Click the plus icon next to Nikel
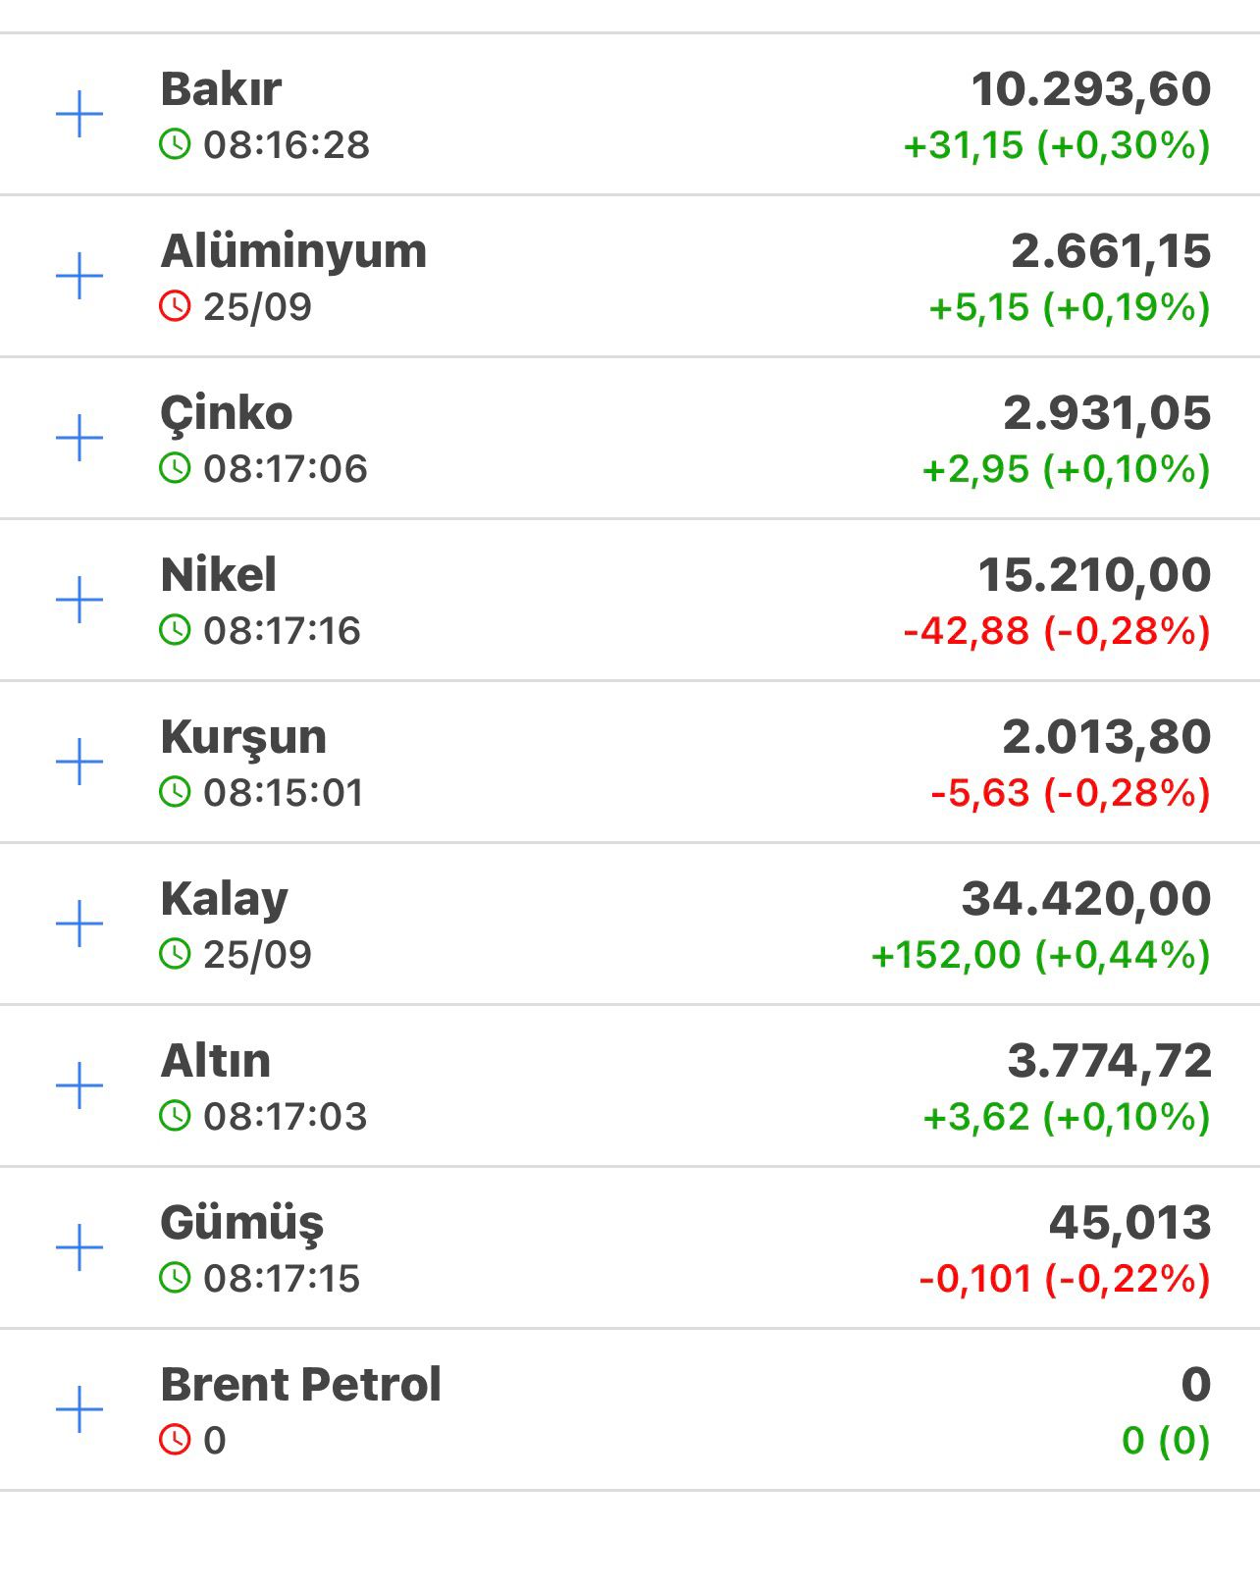The image size is (1260, 1588). 79,600
